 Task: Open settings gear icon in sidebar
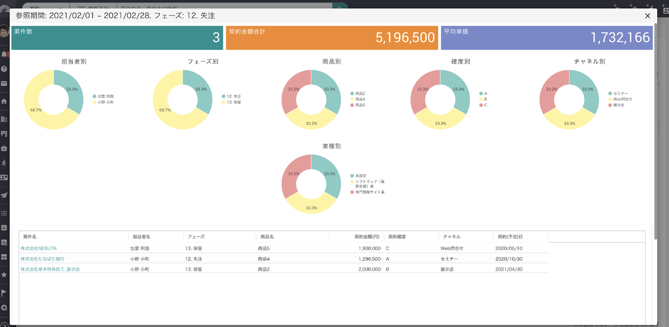(4, 308)
